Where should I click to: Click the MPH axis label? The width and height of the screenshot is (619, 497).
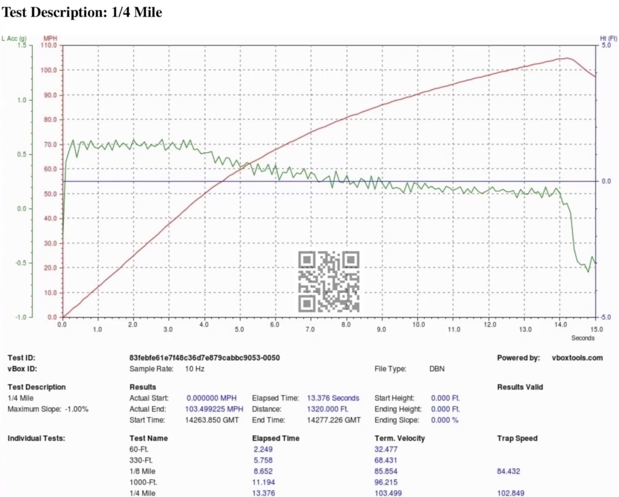(x=51, y=38)
